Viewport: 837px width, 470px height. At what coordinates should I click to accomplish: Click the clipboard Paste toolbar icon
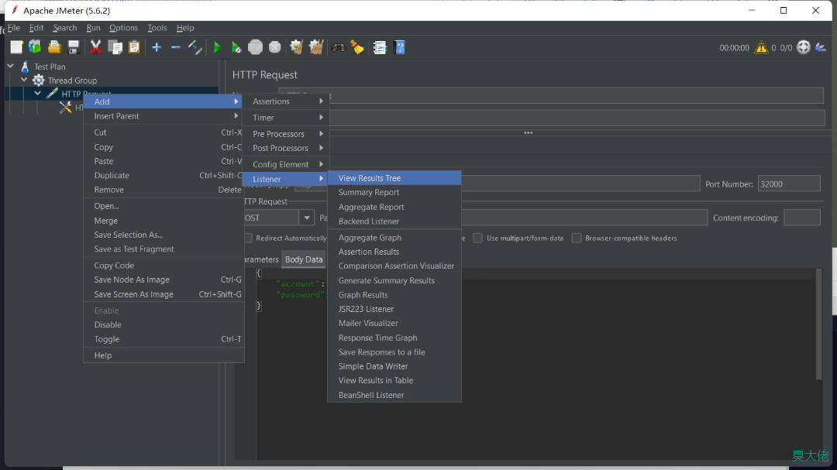click(134, 47)
